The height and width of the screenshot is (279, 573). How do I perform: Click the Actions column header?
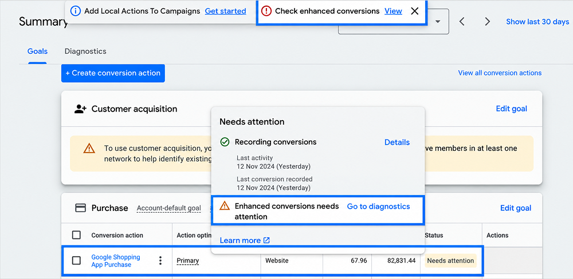(497, 235)
